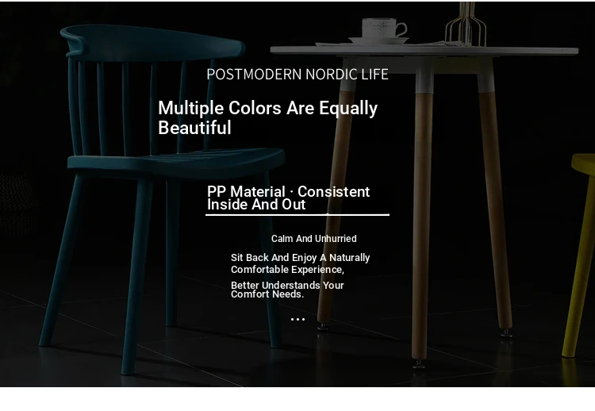
Task: Click "Multiple Colors Are Equally Beautiful" headline
Action: (267, 118)
